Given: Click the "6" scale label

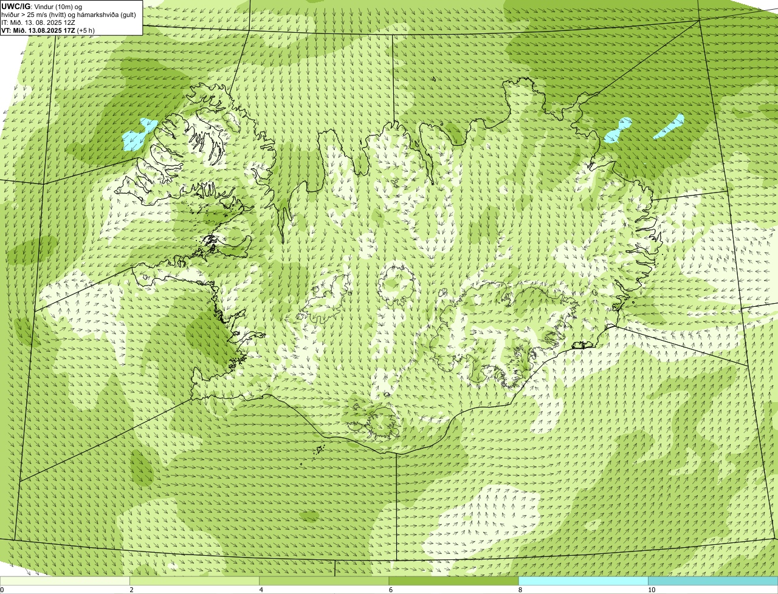Looking at the screenshot, I should pyautogui.click(x=391, y=590).
